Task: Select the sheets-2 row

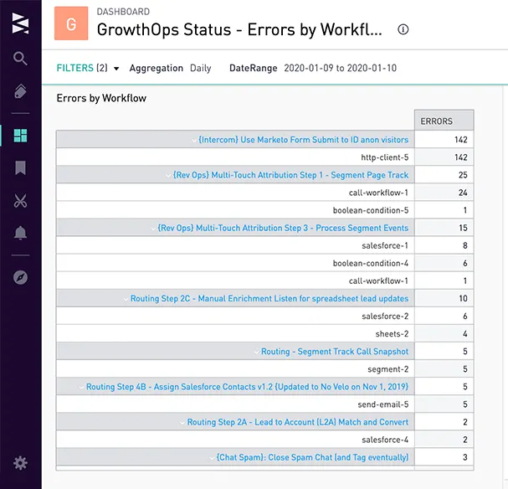Action: [x=264, y=333]
